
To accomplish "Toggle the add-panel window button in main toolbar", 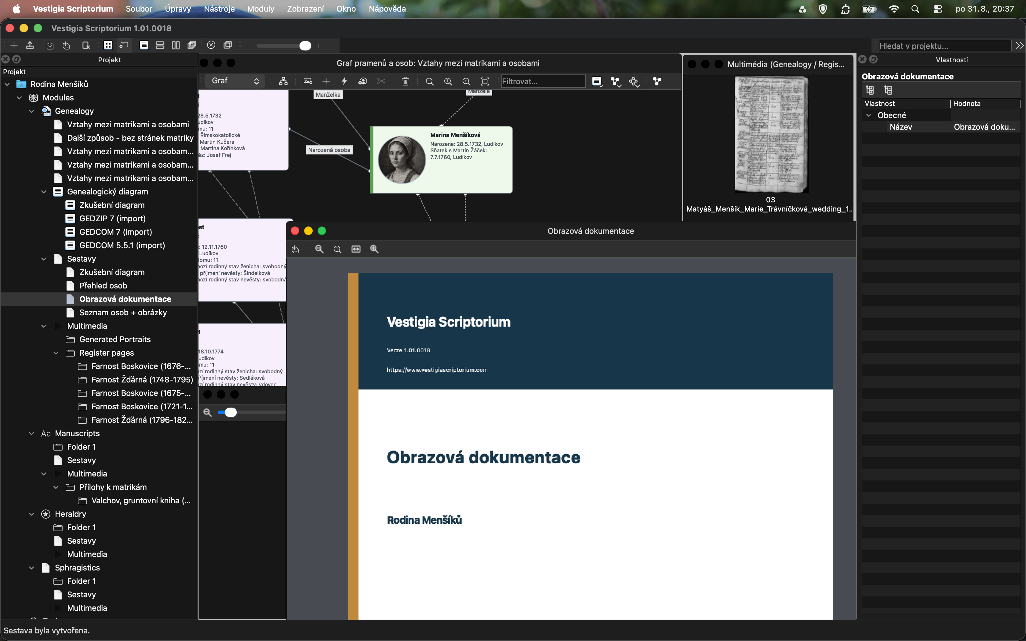I will [124, 45].
